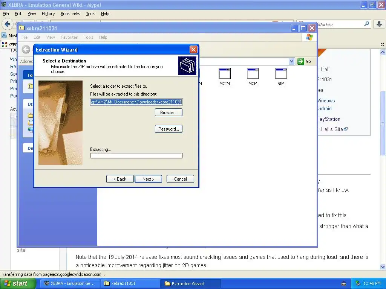Screen dimensions: 386x289
Task: Click the page scrollbar up arrow
Action: click(x=383, y=52)
